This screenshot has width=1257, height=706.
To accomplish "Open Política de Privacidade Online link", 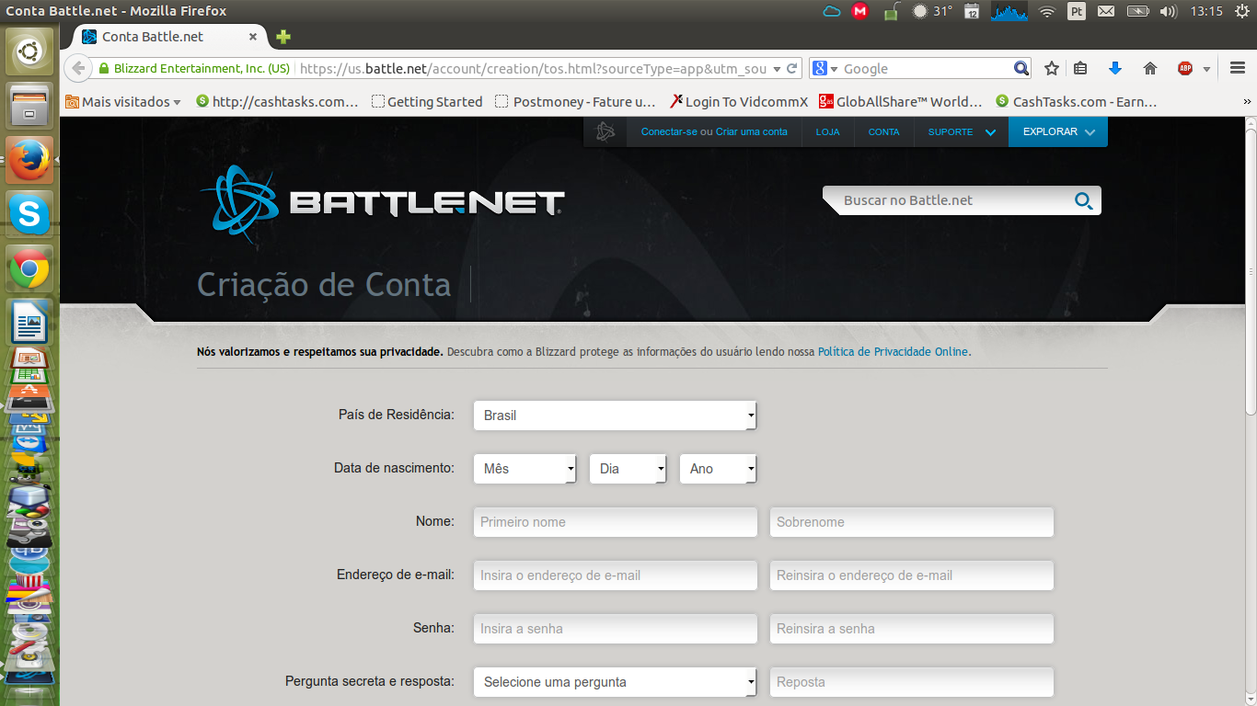I will pyautogui.click(x=893, y=351).
